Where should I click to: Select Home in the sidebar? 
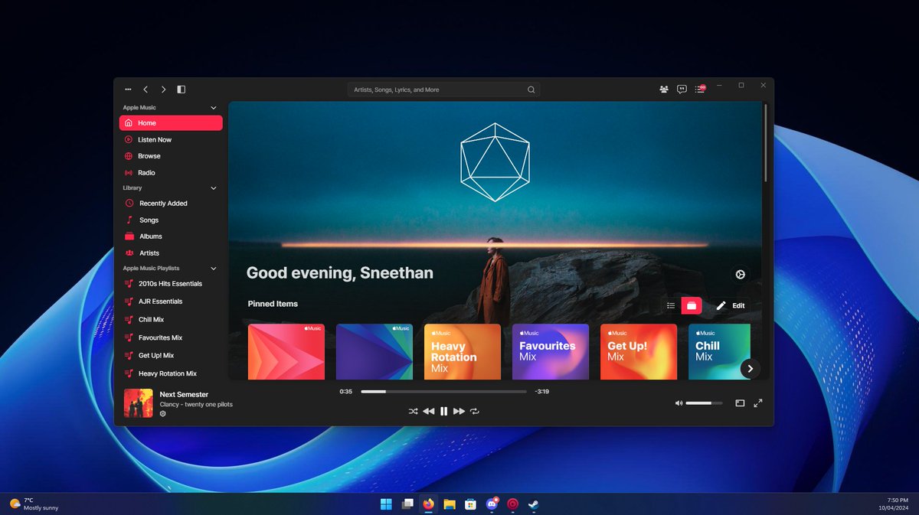point(171,122)
